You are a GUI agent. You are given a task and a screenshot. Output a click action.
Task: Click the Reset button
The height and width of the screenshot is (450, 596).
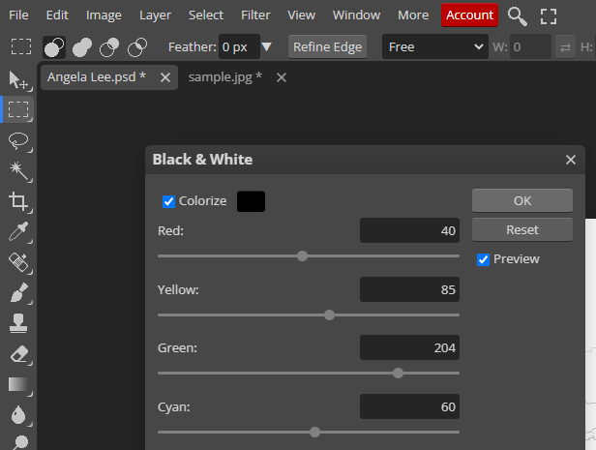pyautogui.click(x=521, y=230)
